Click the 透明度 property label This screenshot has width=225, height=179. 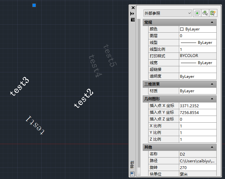(156, 76)
